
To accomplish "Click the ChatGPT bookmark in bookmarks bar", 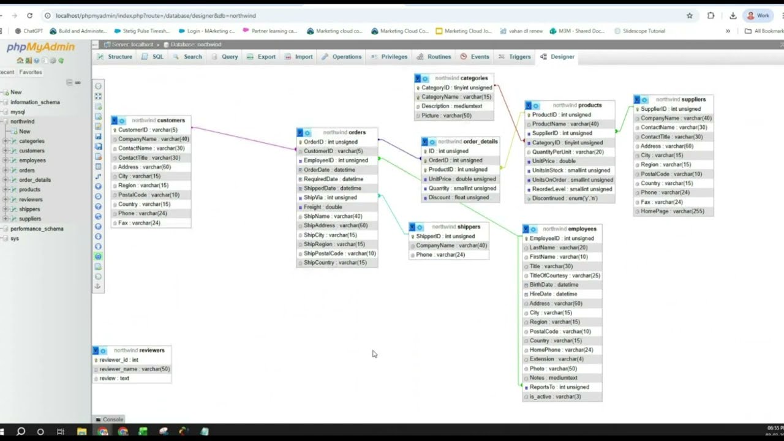I will [x=29, y=31].
